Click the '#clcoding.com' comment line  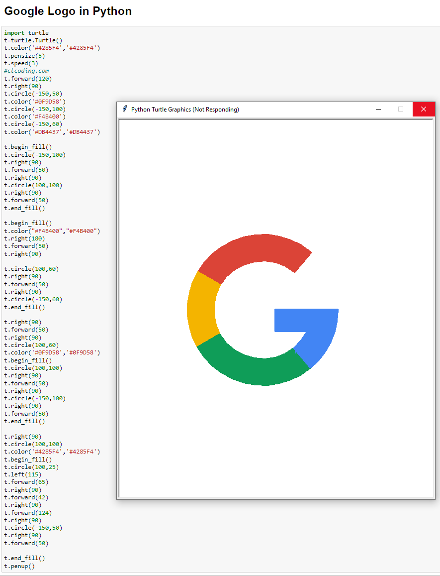click(x=26, y=71)
